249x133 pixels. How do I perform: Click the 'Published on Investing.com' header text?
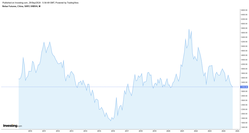tap(40, 3)
